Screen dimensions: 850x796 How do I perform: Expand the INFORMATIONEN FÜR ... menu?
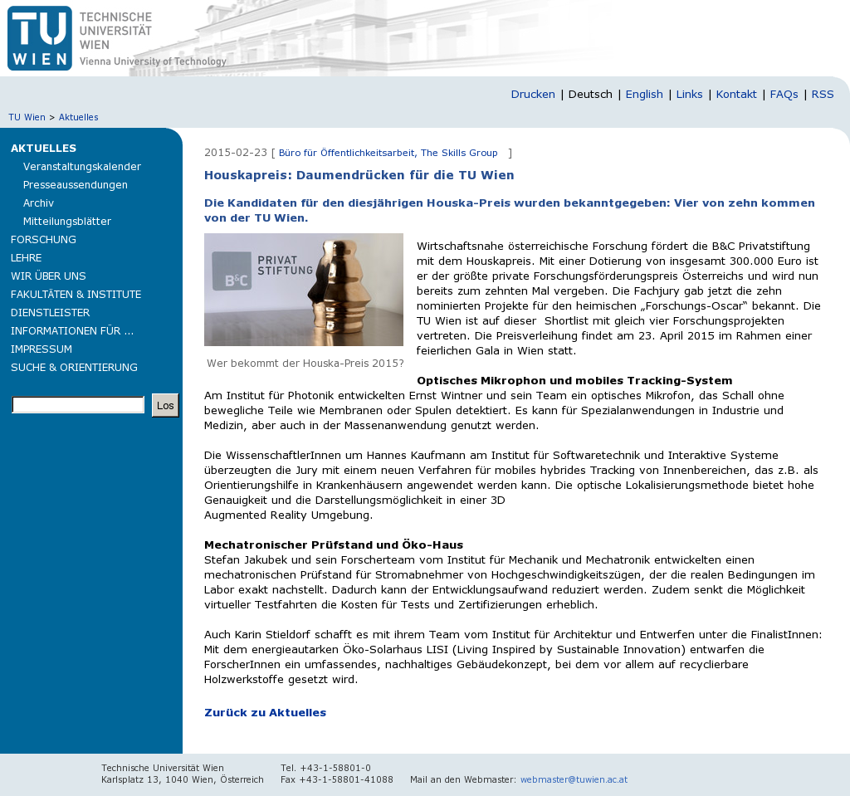point(71,331)
